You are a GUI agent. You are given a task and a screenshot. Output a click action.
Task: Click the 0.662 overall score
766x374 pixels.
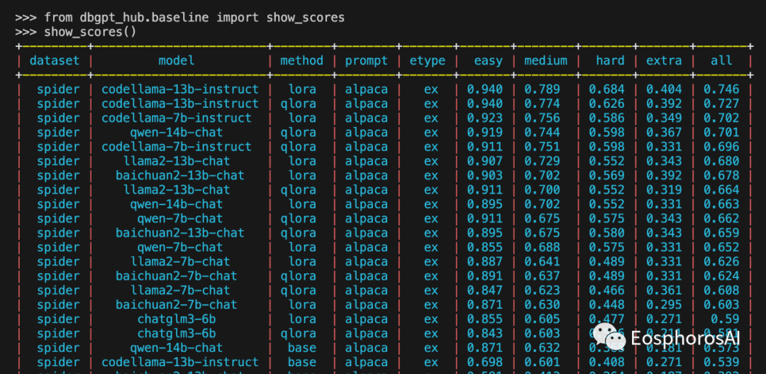coord(721,219)
